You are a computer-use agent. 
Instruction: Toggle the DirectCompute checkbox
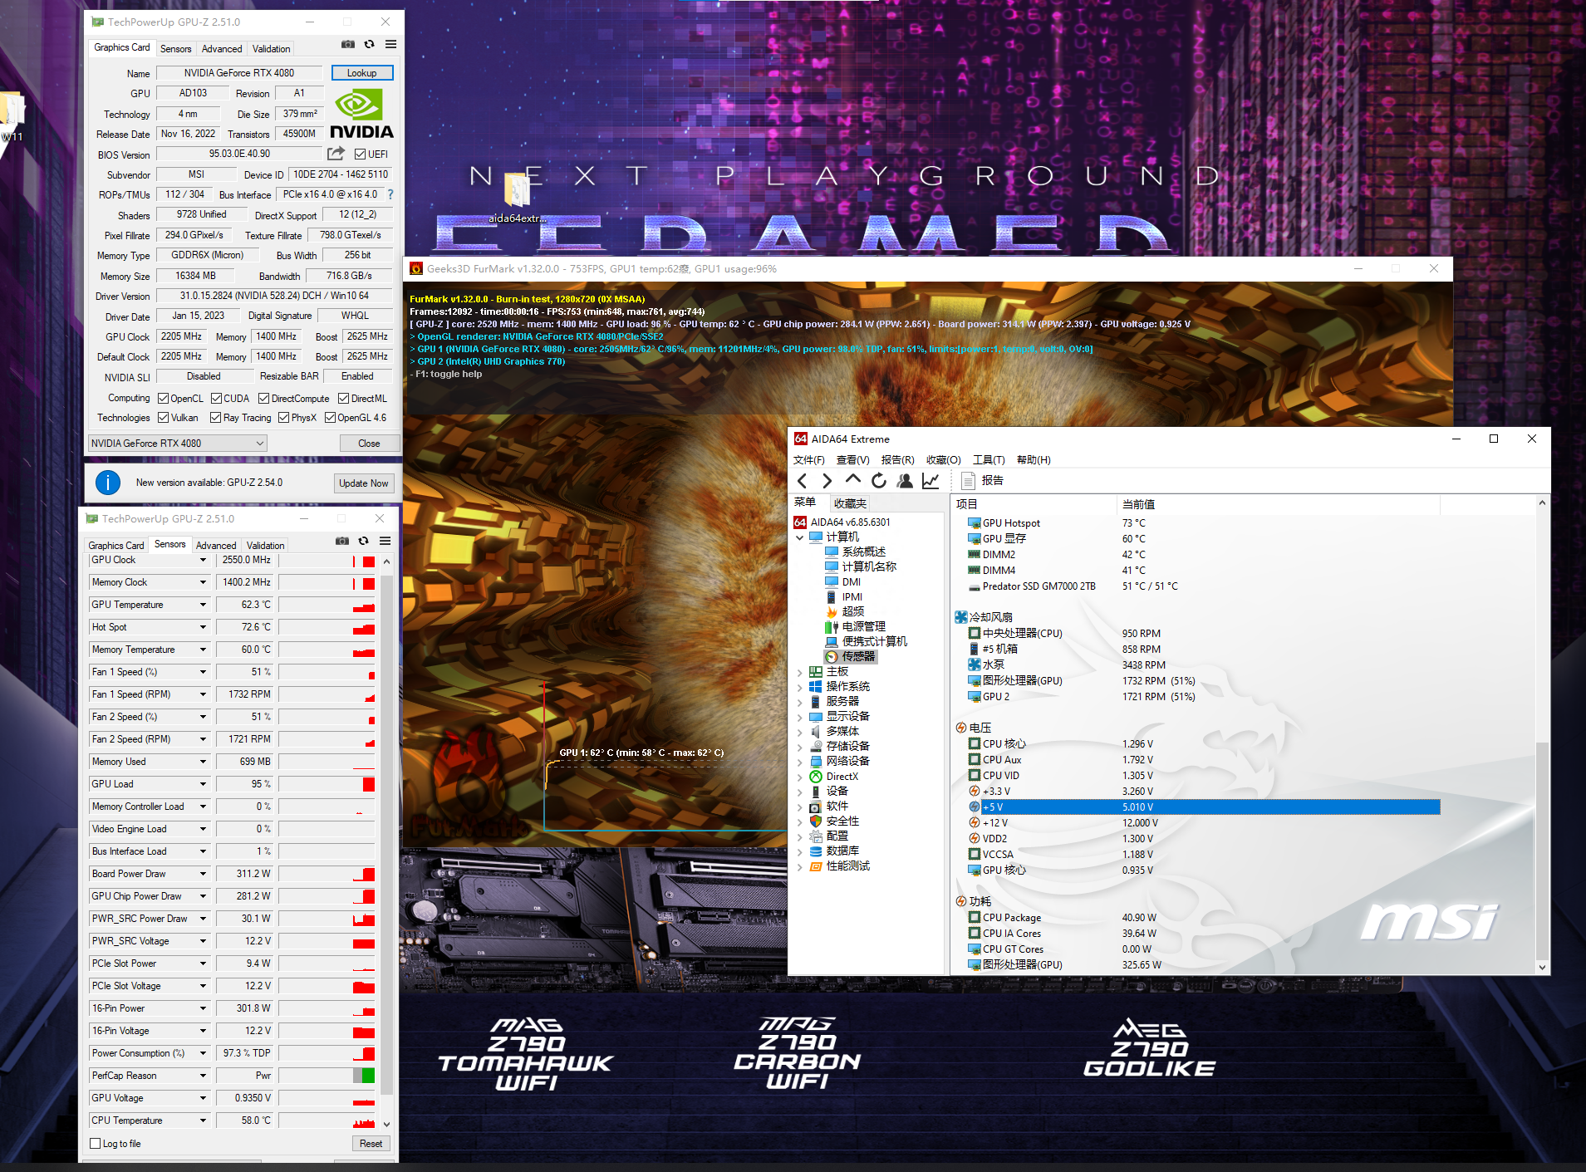(264, 399)
